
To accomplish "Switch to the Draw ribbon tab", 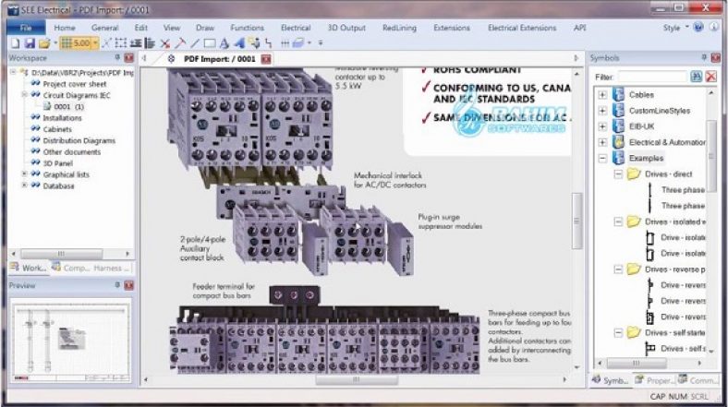I will [205, 28].
